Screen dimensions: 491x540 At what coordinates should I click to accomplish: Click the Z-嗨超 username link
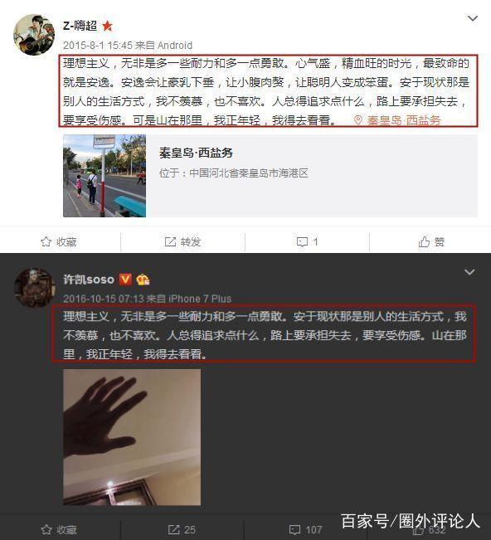(80, 26)
